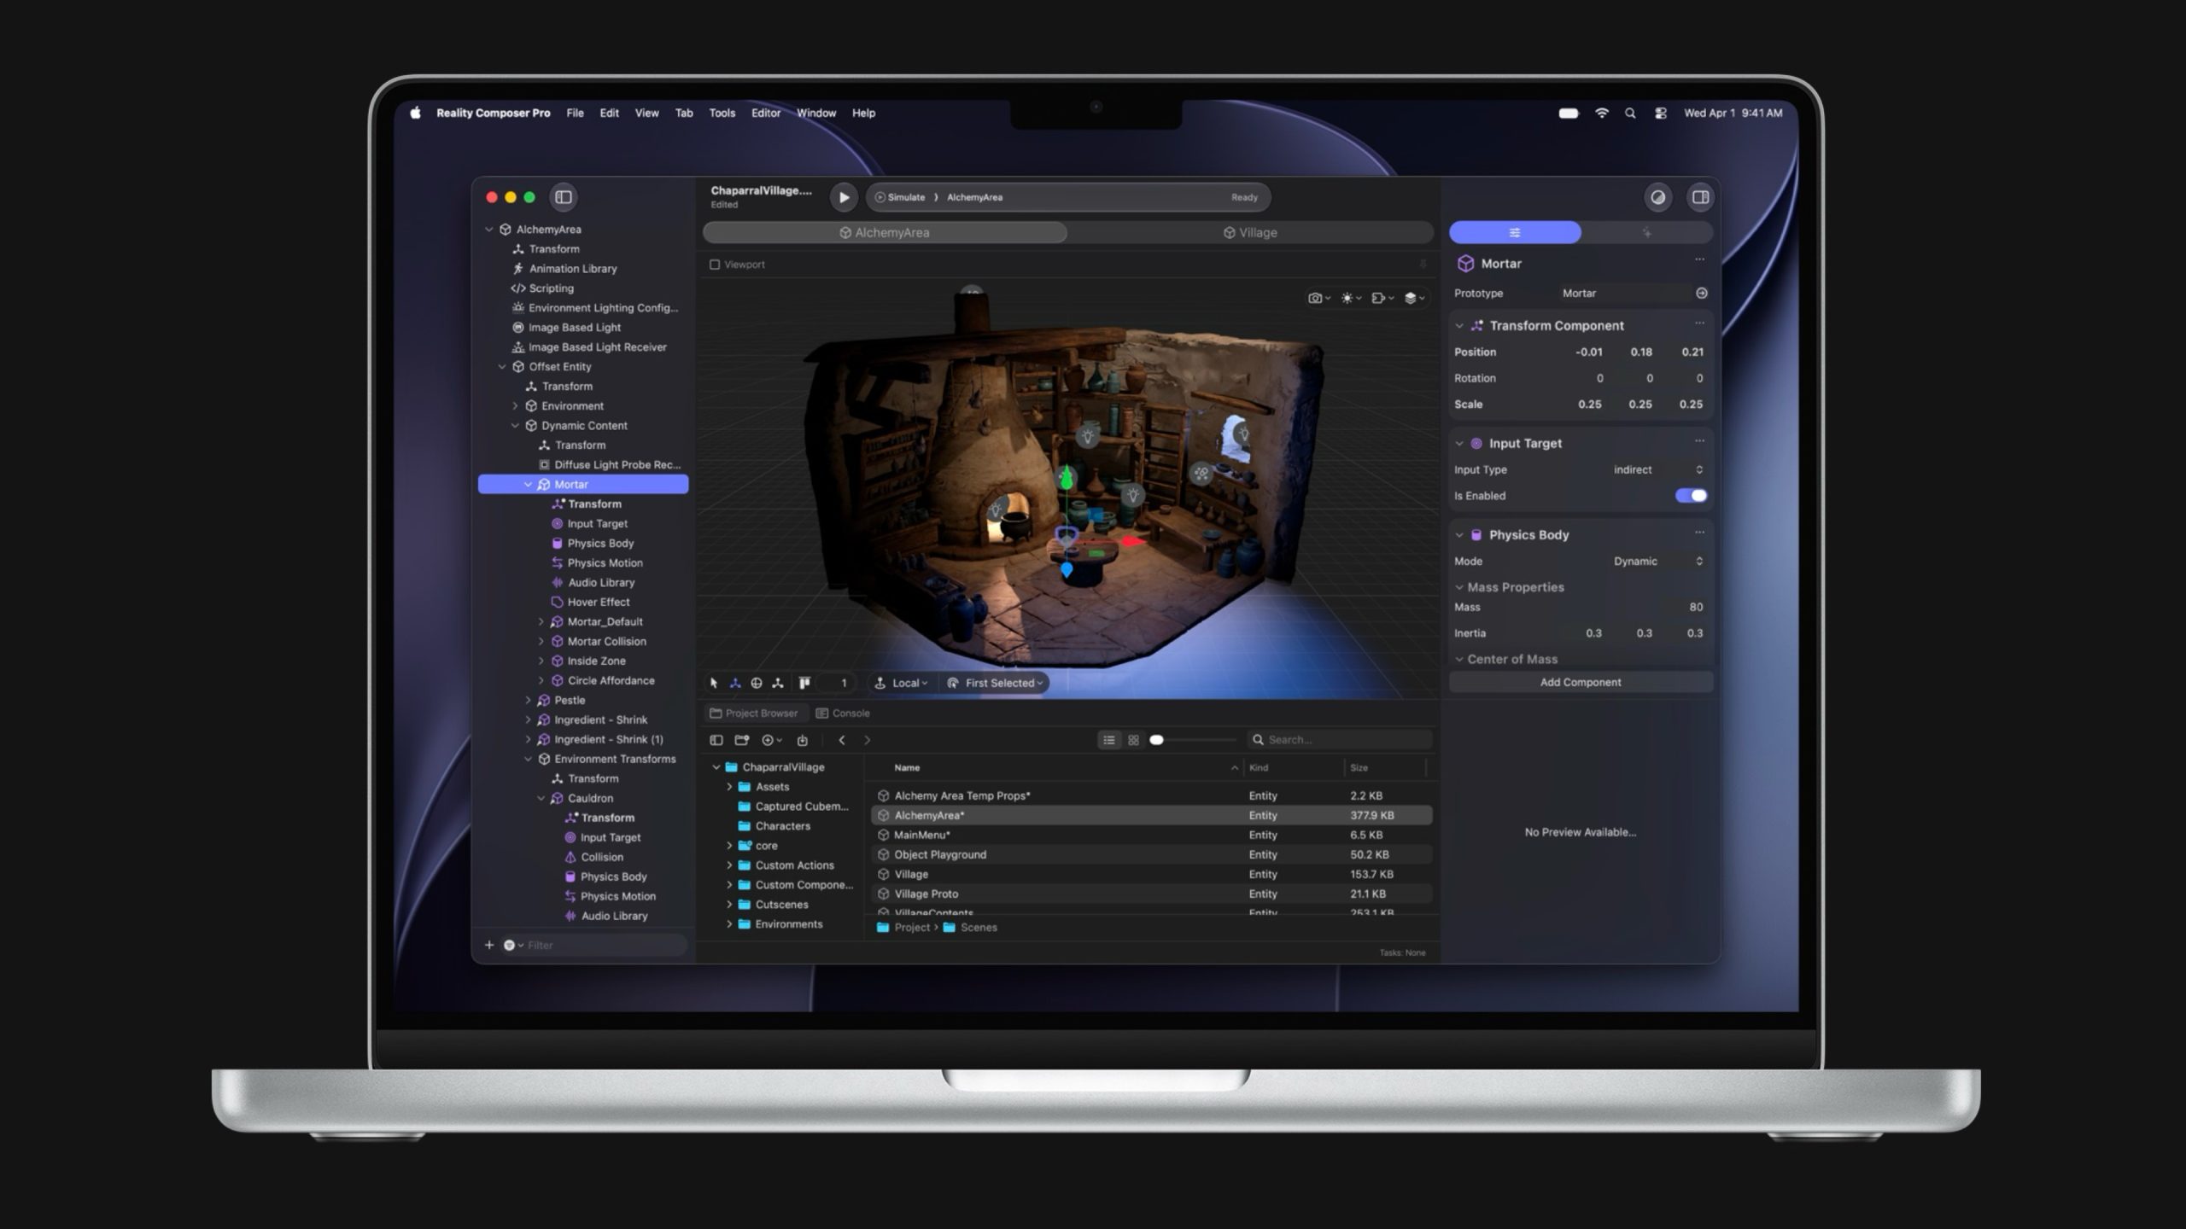Select the rotate globe tool
Image resolution: width=2186 pixels, height=1229 pixels.
point(757,683)
